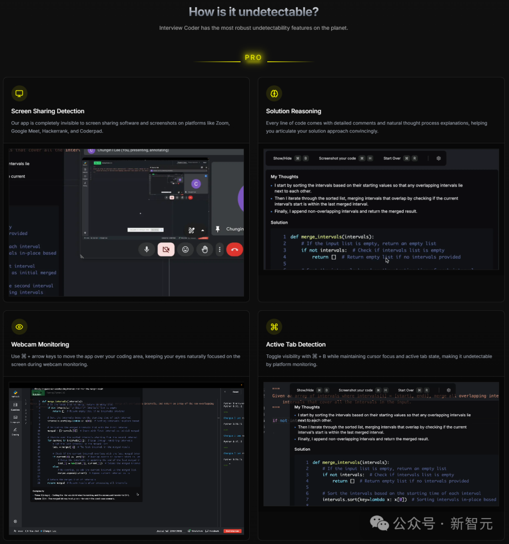Raise hand in the Meet call
The height and width of the screenshot is (544, 509).
point(205,249)
